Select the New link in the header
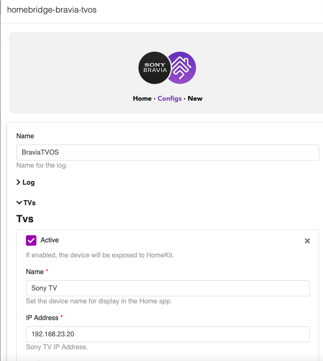This screenshot has height=361, width=323. pos(195,99)
